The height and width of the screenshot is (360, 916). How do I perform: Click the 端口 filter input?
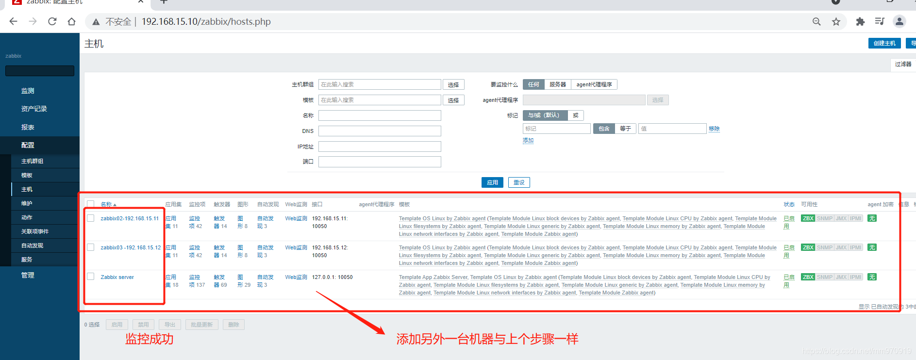380,162
